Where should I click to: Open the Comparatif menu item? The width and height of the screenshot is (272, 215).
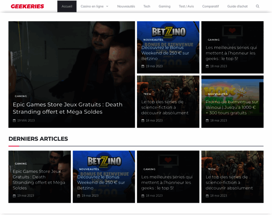210,6
